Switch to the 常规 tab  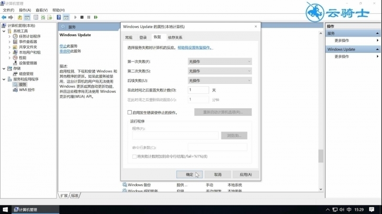click(128, 38)
